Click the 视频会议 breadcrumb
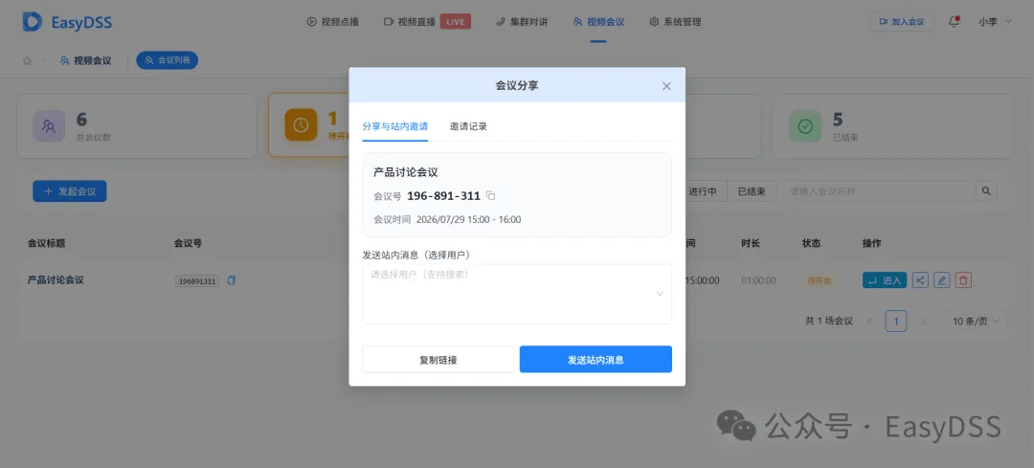Image resolution: width=1034 pixels, height=468 pixels. click(86, 60)
